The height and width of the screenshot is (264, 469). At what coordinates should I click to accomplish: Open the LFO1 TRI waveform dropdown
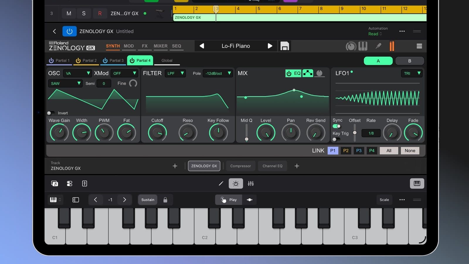[x=412, y=73]
